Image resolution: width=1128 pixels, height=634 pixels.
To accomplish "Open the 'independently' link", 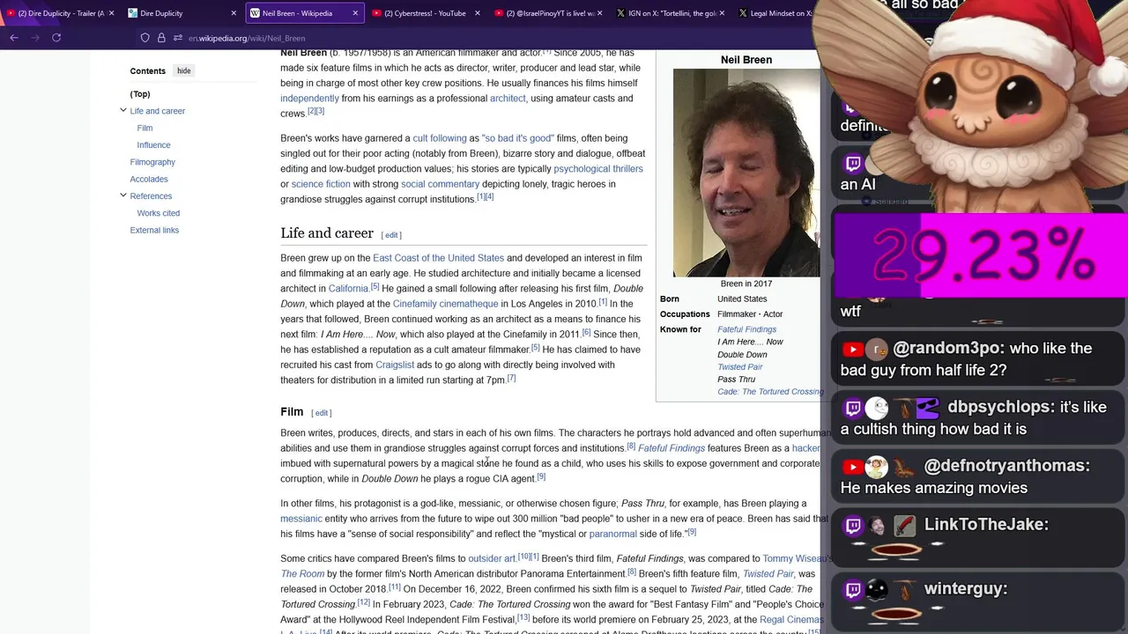I will [x=309, y=99].
